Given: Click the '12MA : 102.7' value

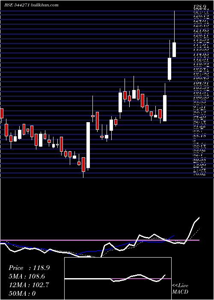Looking at the screenshot, I should pos(29,285).
